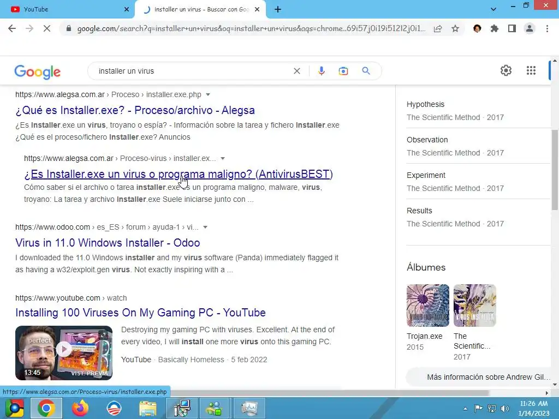Click 'Más información sobre Andrew Gil...' button
This screenshot has height=419, width=559.
(479, 377)
